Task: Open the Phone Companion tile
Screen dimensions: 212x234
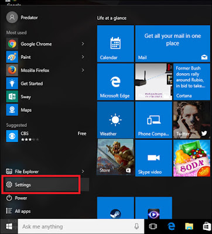Action: [x=153, y=120]
